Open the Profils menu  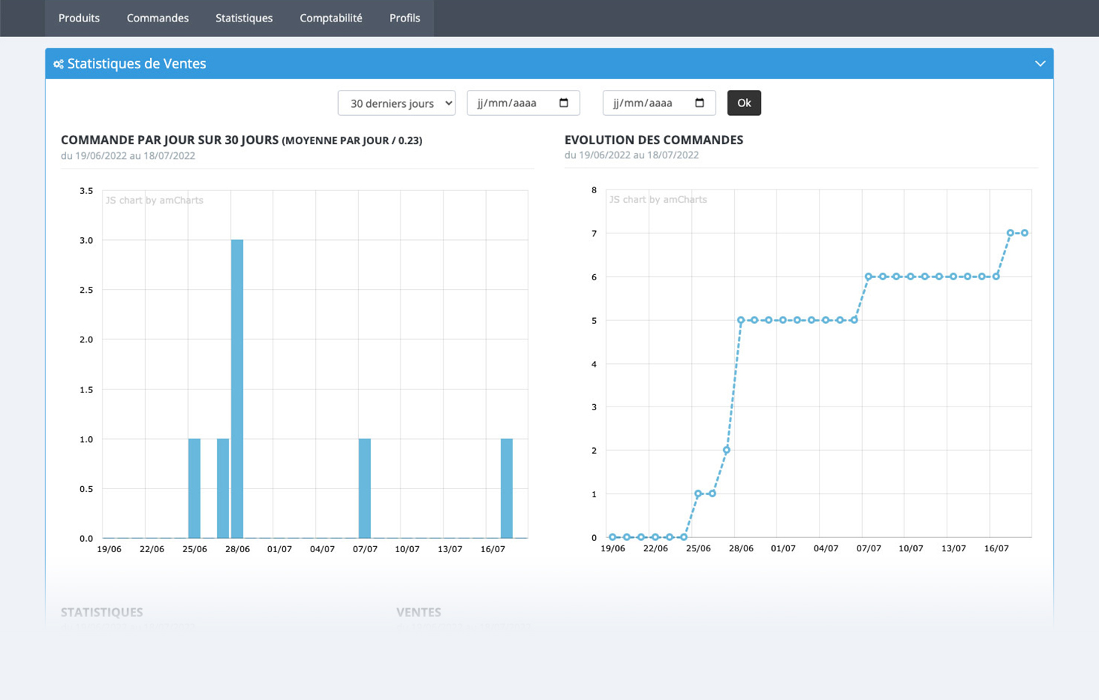(x=404, y=18)
